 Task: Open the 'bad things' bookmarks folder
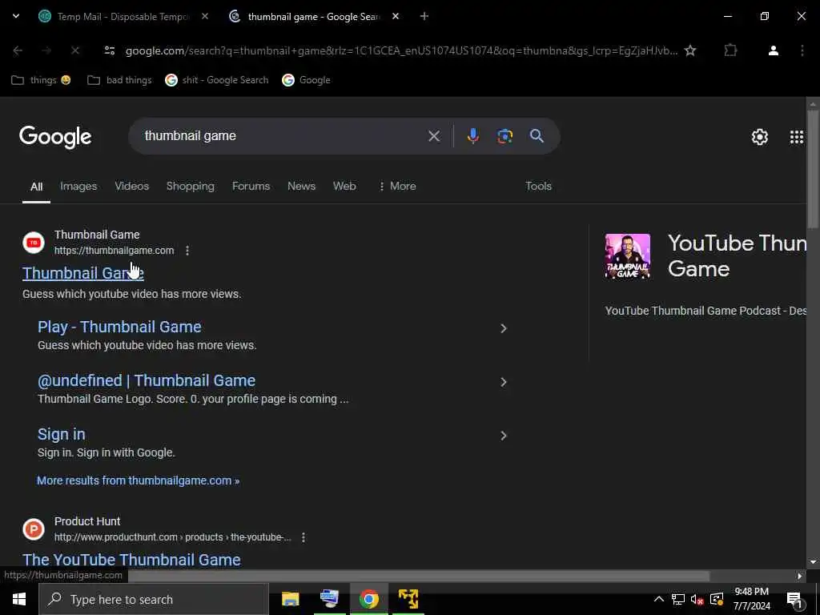pos(120,80)
